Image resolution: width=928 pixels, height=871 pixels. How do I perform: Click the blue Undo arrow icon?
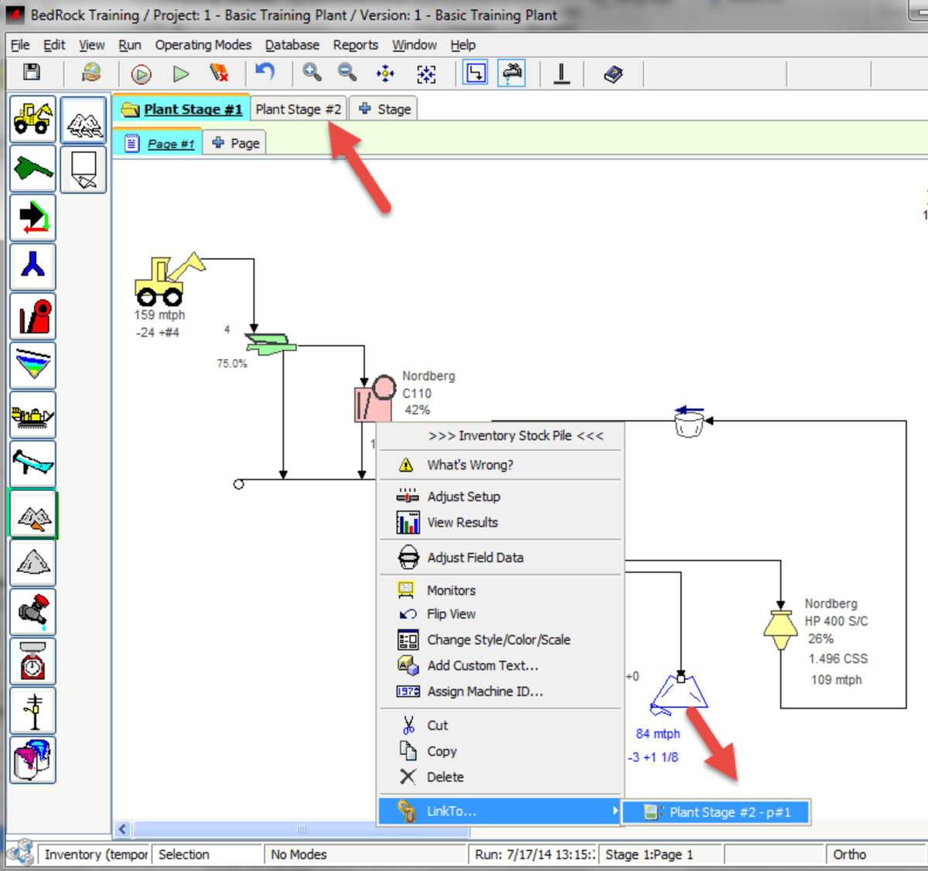(264, 73)
